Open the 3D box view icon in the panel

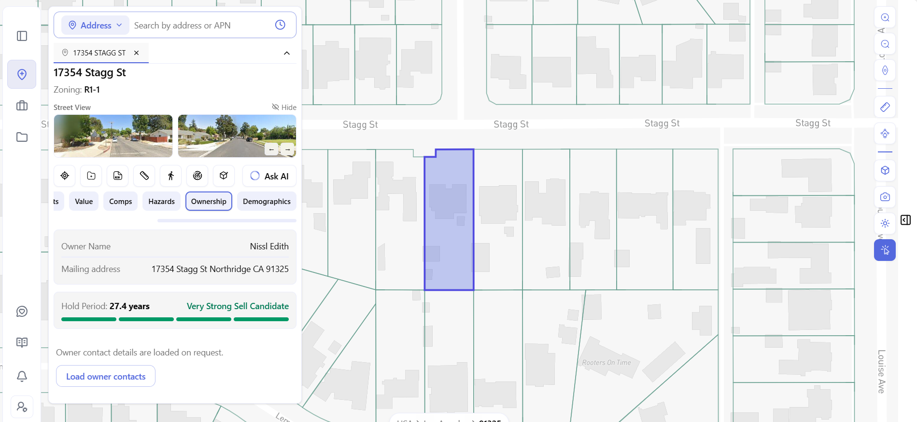coord(224,176)
